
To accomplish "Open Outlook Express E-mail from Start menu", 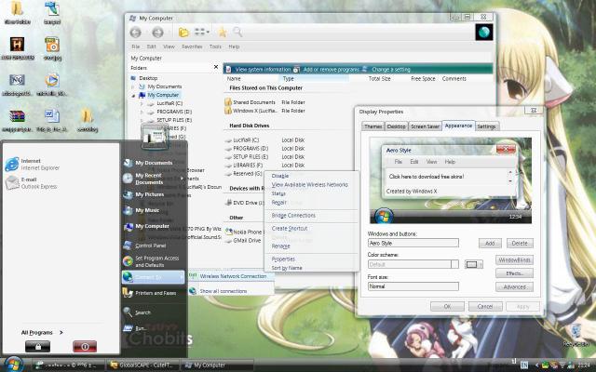I will (x=31, y=183).
